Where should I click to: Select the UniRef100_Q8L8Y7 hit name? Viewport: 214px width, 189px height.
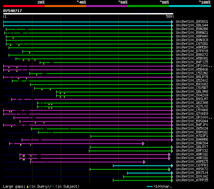pyautogui.click(x=192, y=147)
